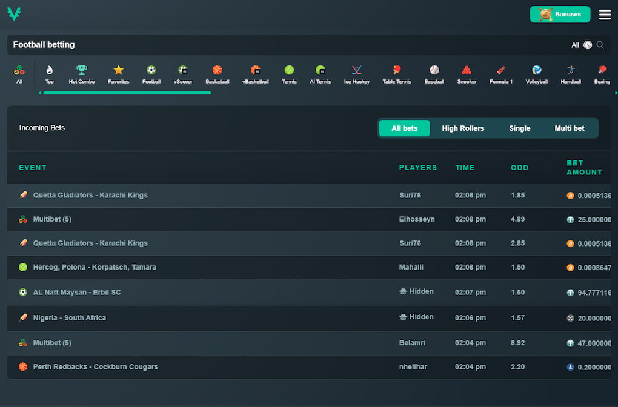Click the 02:06 pm time cell
This screenshot has height=407, width=618.
coord(470,318)
